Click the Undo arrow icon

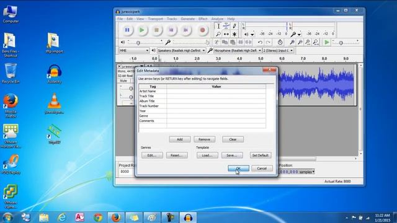(260, 42)
